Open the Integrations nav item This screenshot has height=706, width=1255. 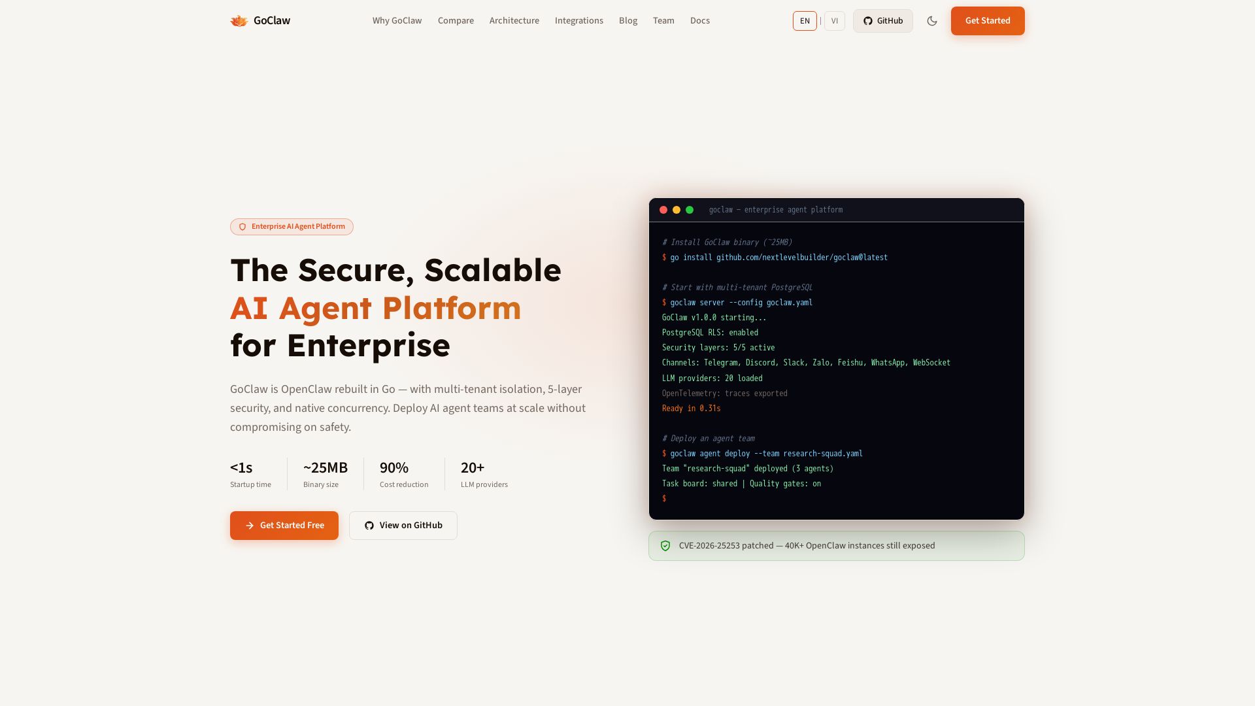tap(579, 21)
